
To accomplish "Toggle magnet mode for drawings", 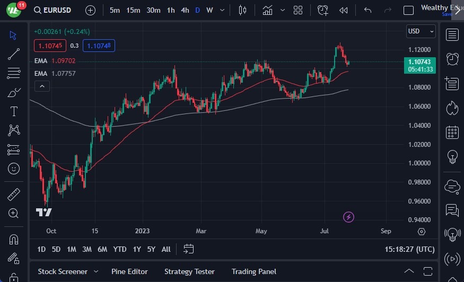I will click(14, 239).
